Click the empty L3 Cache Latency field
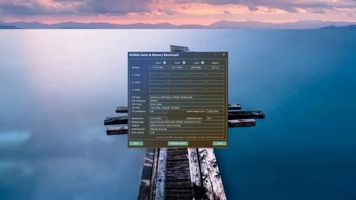This screenshot has width=356, height=200. tap(215, 90)
